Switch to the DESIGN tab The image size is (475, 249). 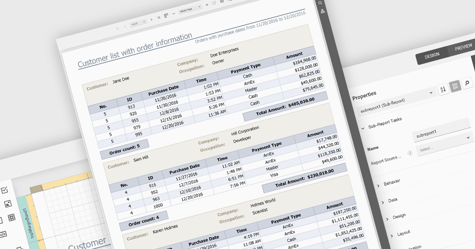pyautogui.click(x=432, y=55)
